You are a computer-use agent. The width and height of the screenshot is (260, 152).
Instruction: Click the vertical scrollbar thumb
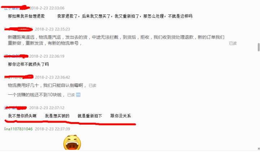pos(259,47)
